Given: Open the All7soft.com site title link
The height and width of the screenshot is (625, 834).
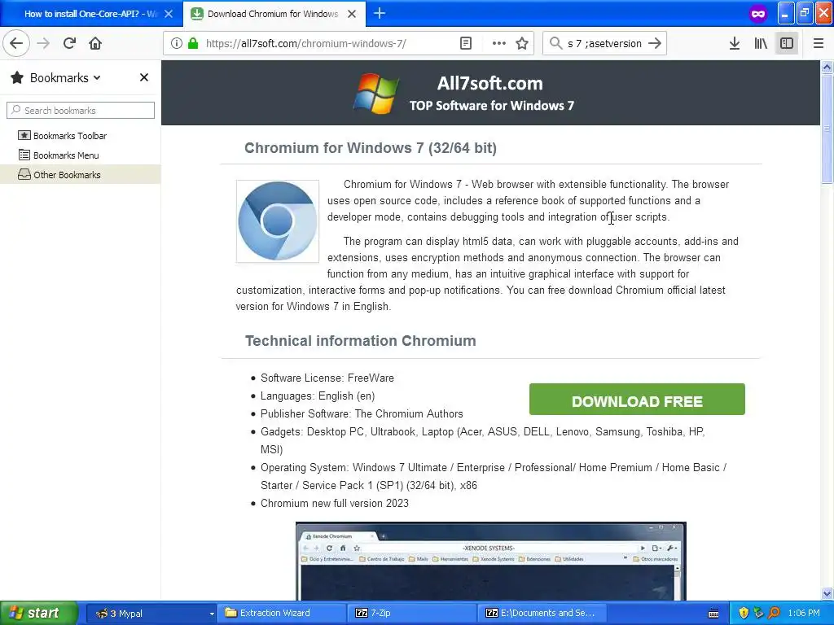Looking at the screenshot, I should point(489,84).
